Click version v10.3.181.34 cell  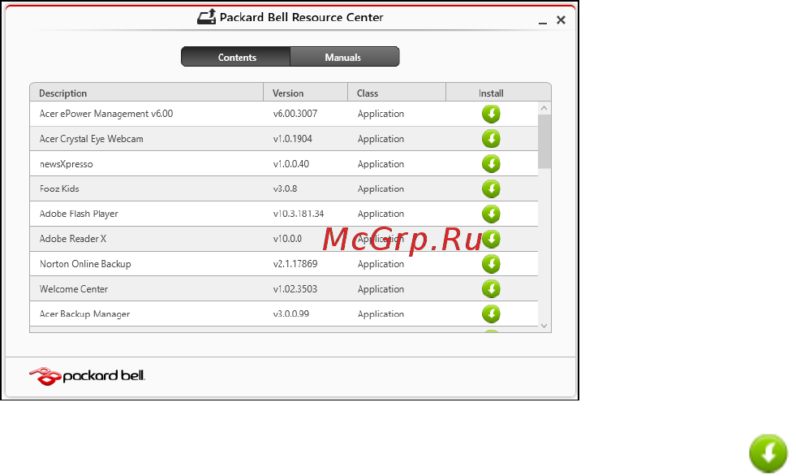[x=298, y=214]
